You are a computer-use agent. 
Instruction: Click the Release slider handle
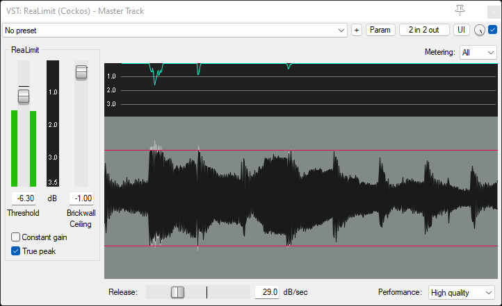tap(177, 292)
